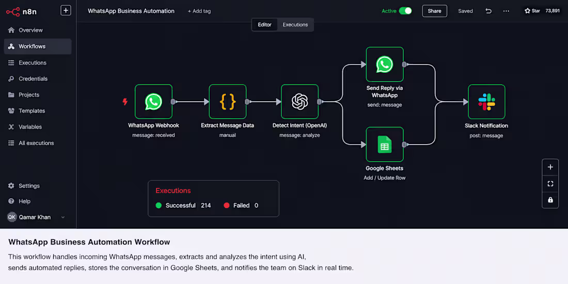The width and height of the screenshot is (568, 284).
Task: Click the workflow title WhatsApp Business Automation
Action: [x=131, y=11]
